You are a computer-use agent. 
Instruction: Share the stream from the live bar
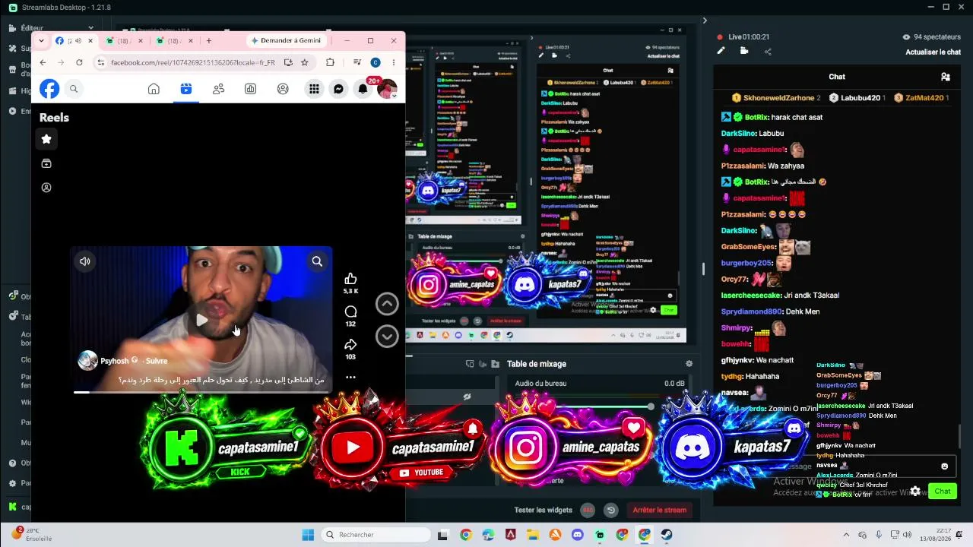coord(768,52)
